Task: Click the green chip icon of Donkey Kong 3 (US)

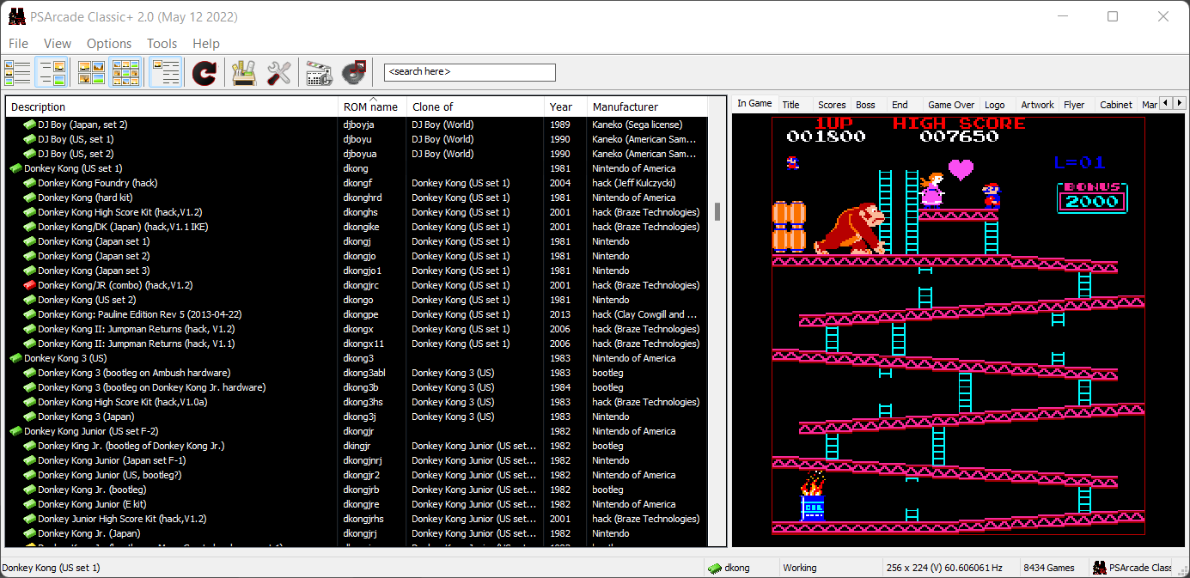Action: pyautogui.click(x=15, y=358)
